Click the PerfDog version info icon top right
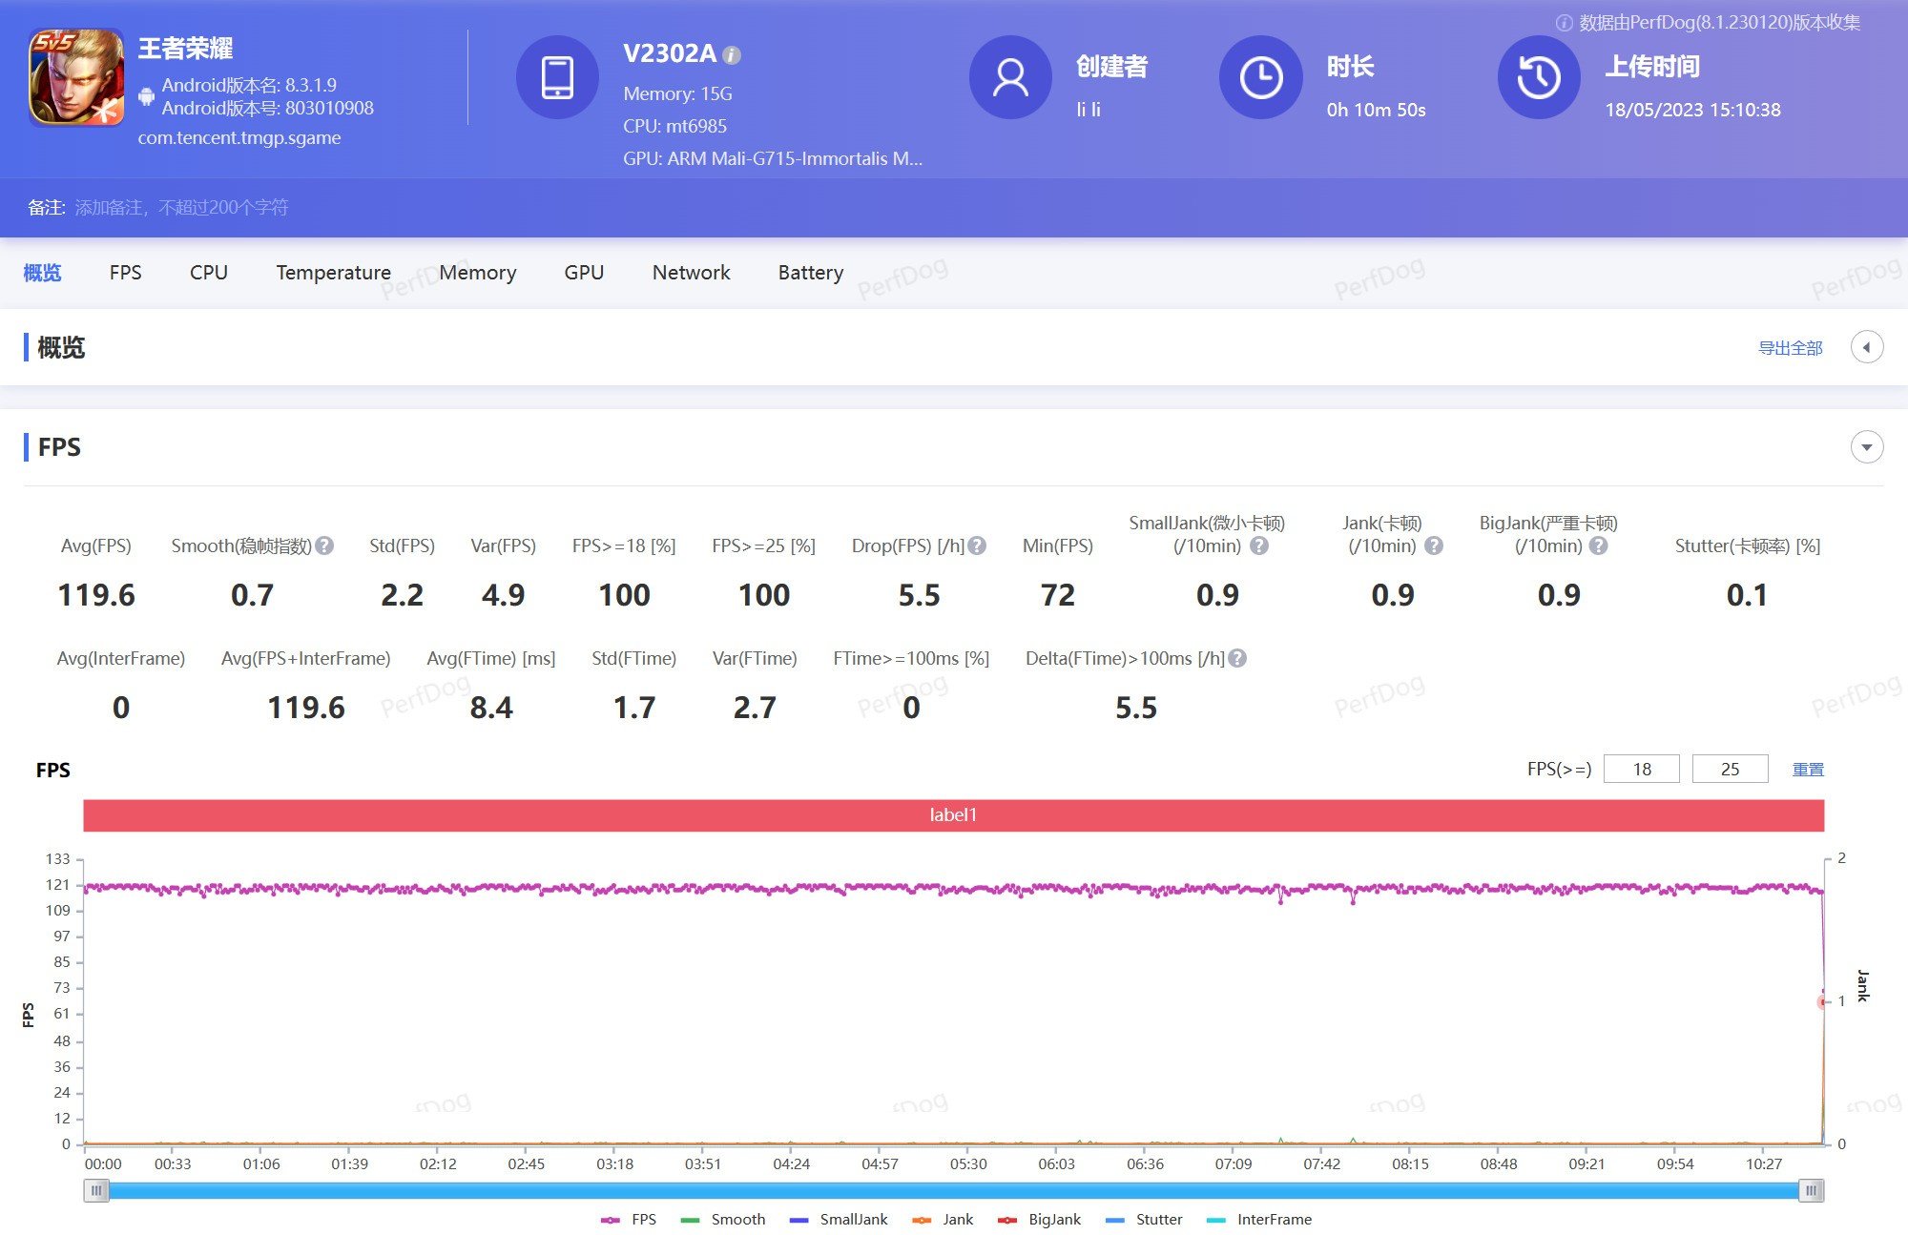Viewport: 1908px width, 1235px height. point(1565,21)
